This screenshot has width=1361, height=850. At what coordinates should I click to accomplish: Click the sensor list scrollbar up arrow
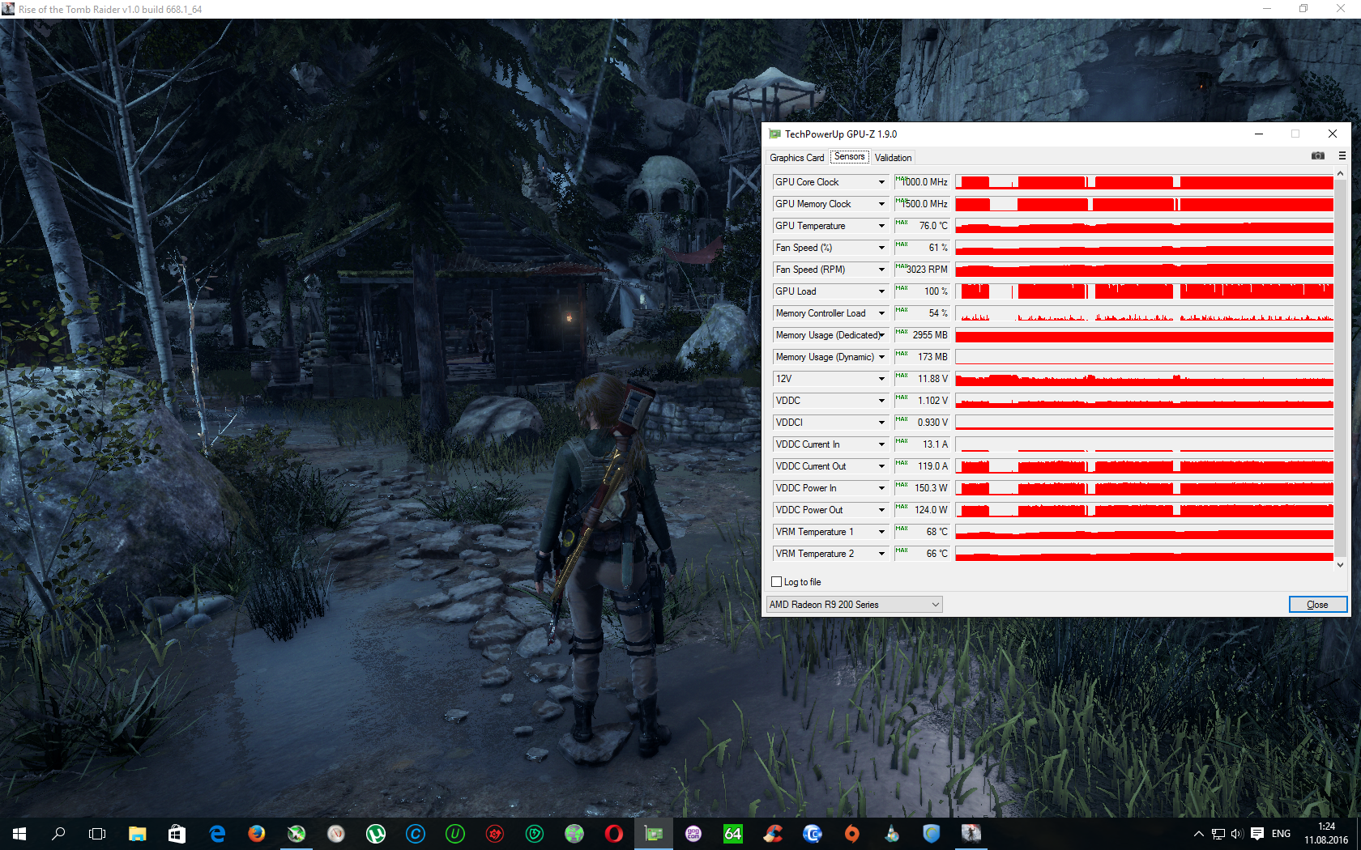tap(1340, 174)
